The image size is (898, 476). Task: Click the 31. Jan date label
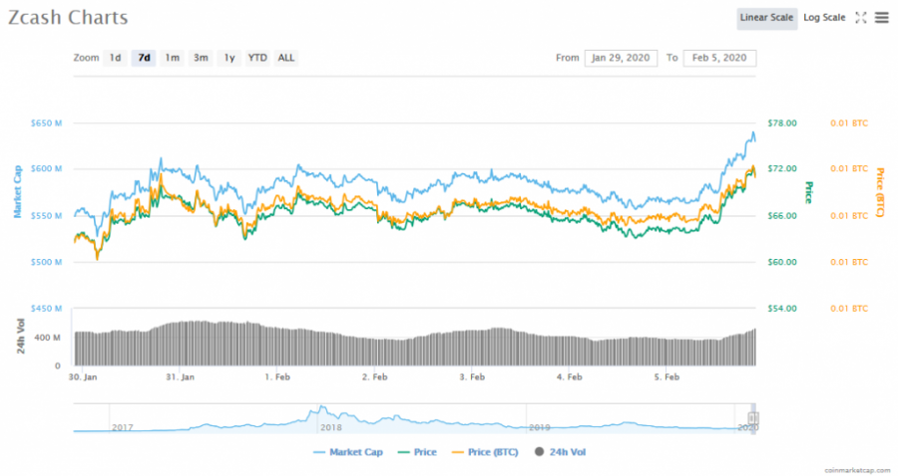point(180,377)
